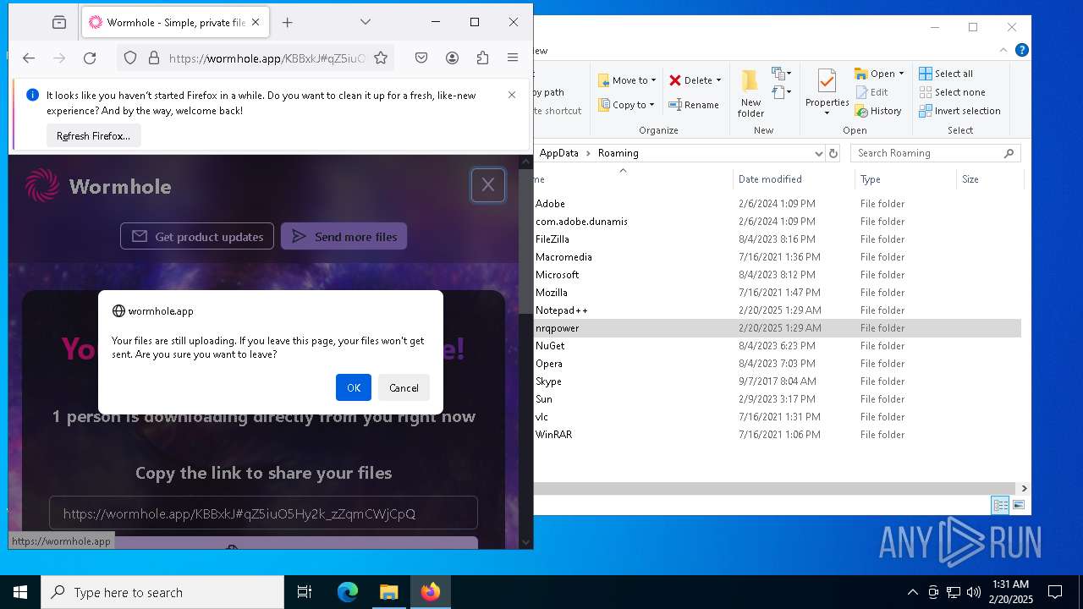
Task: Select the Skype folder row
Action: tap(777, 381)
